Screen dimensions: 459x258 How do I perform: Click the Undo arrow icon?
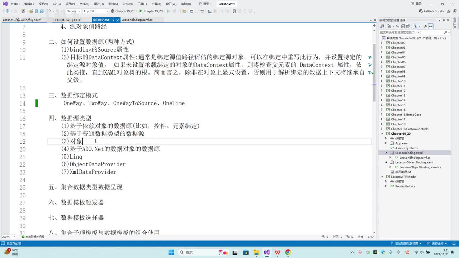pos(49,11)
